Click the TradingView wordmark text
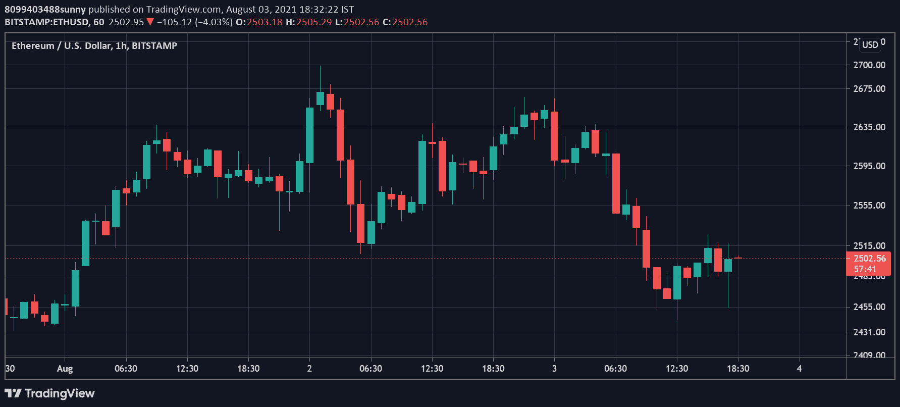The image size is (900, 407). [x=60, y=393]
